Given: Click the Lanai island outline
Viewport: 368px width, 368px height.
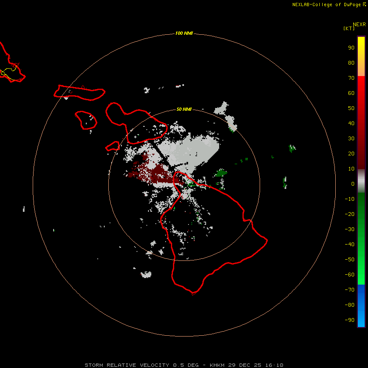Looking at the screenshot, I should pyautogui.click(x=86, y=120).
